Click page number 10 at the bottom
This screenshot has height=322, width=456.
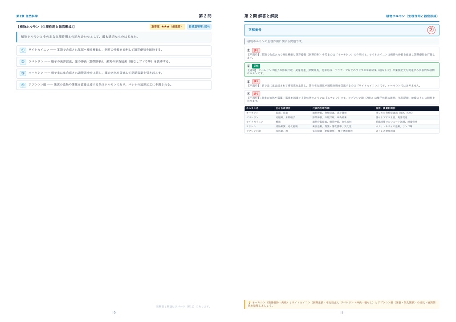[x=114, y=313]
